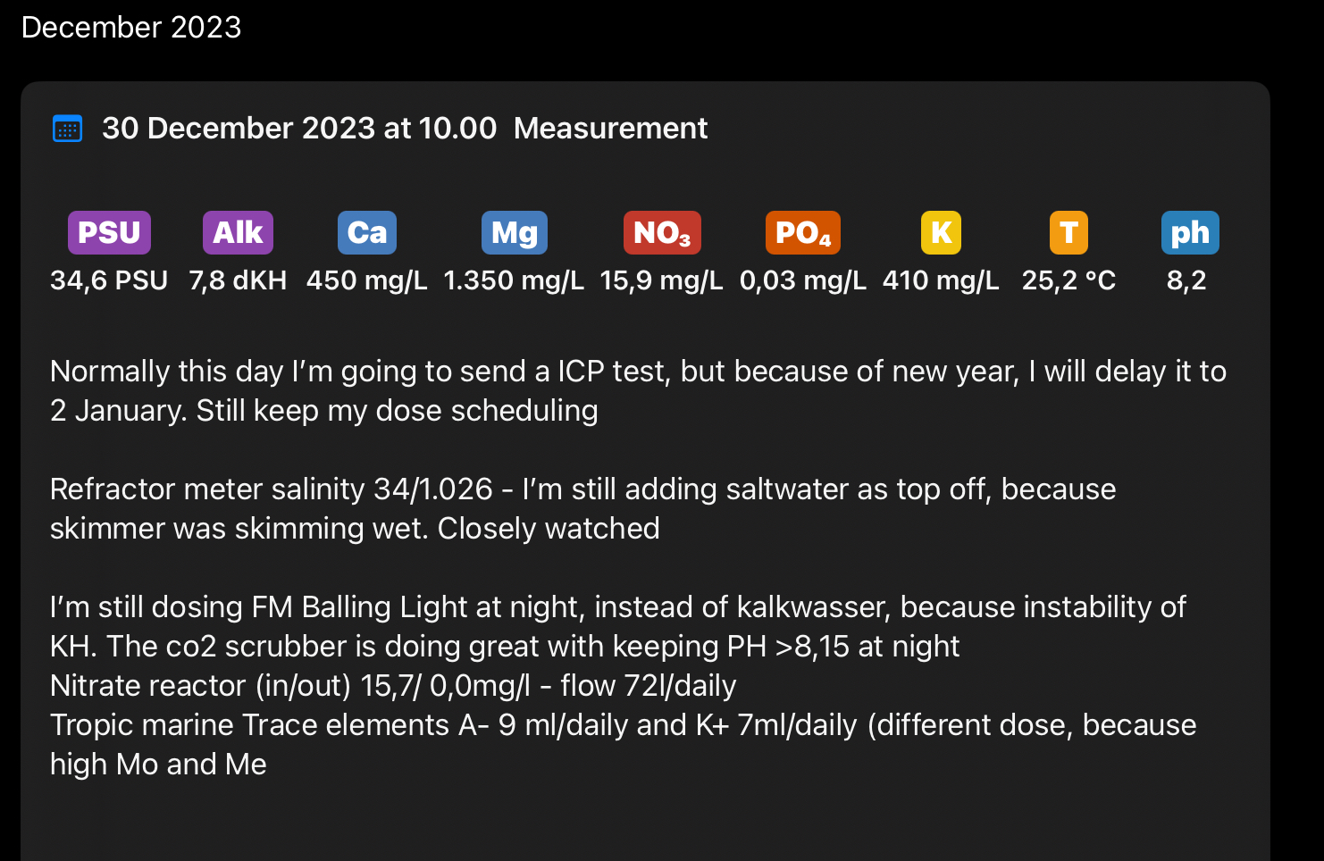Click the December 2023 section header
Screen dimensions: 1324x861
pos(131,28)
